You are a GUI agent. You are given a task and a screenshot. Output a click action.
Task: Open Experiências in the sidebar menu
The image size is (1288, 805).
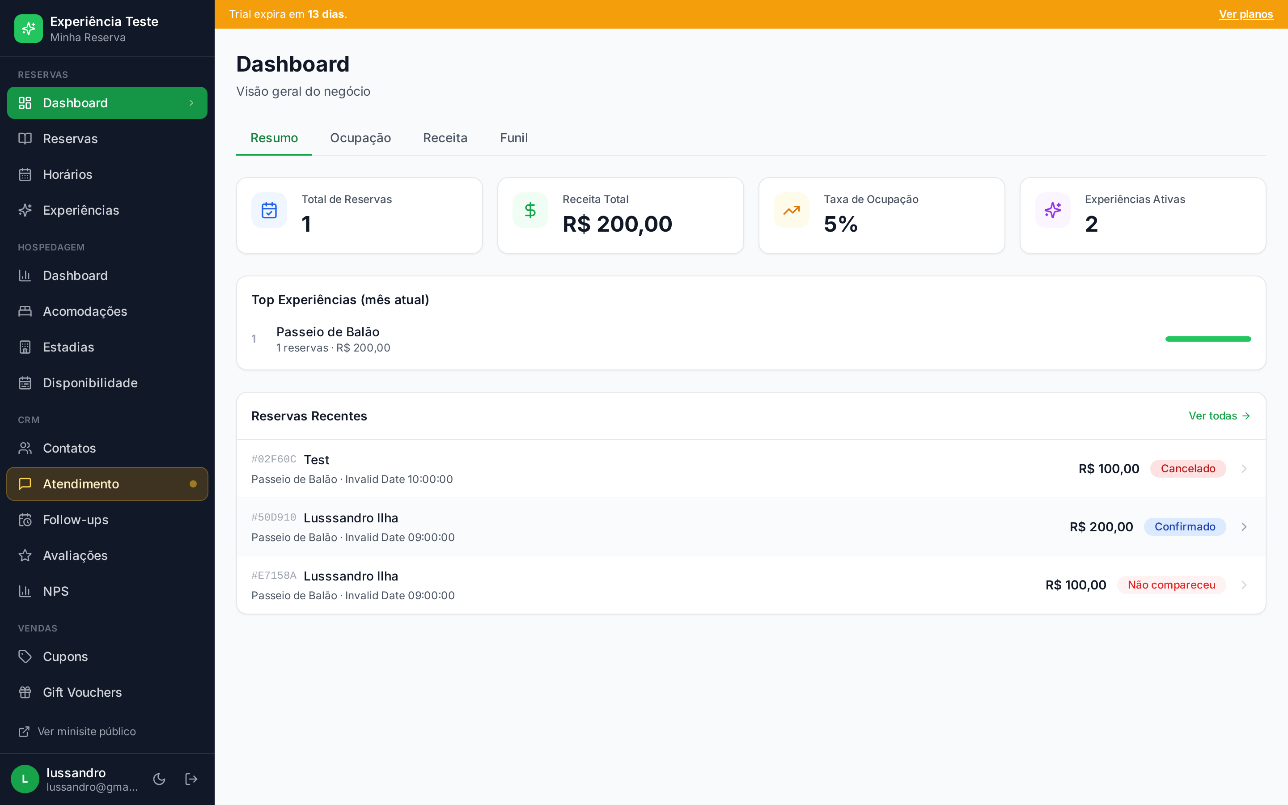click(107, 210)
